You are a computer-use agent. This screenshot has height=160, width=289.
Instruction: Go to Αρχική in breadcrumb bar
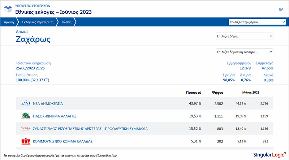click(x=9, y=22)
